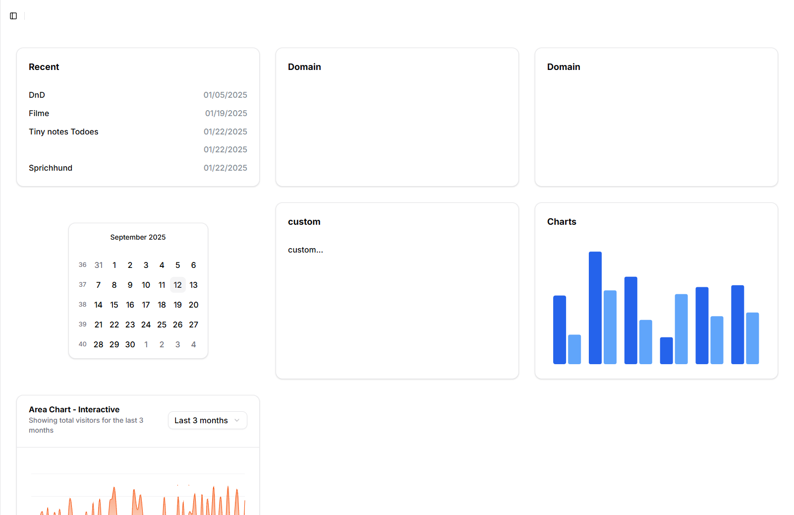Click the custom... text in card

pyautogui.click(x=305, y=250)
